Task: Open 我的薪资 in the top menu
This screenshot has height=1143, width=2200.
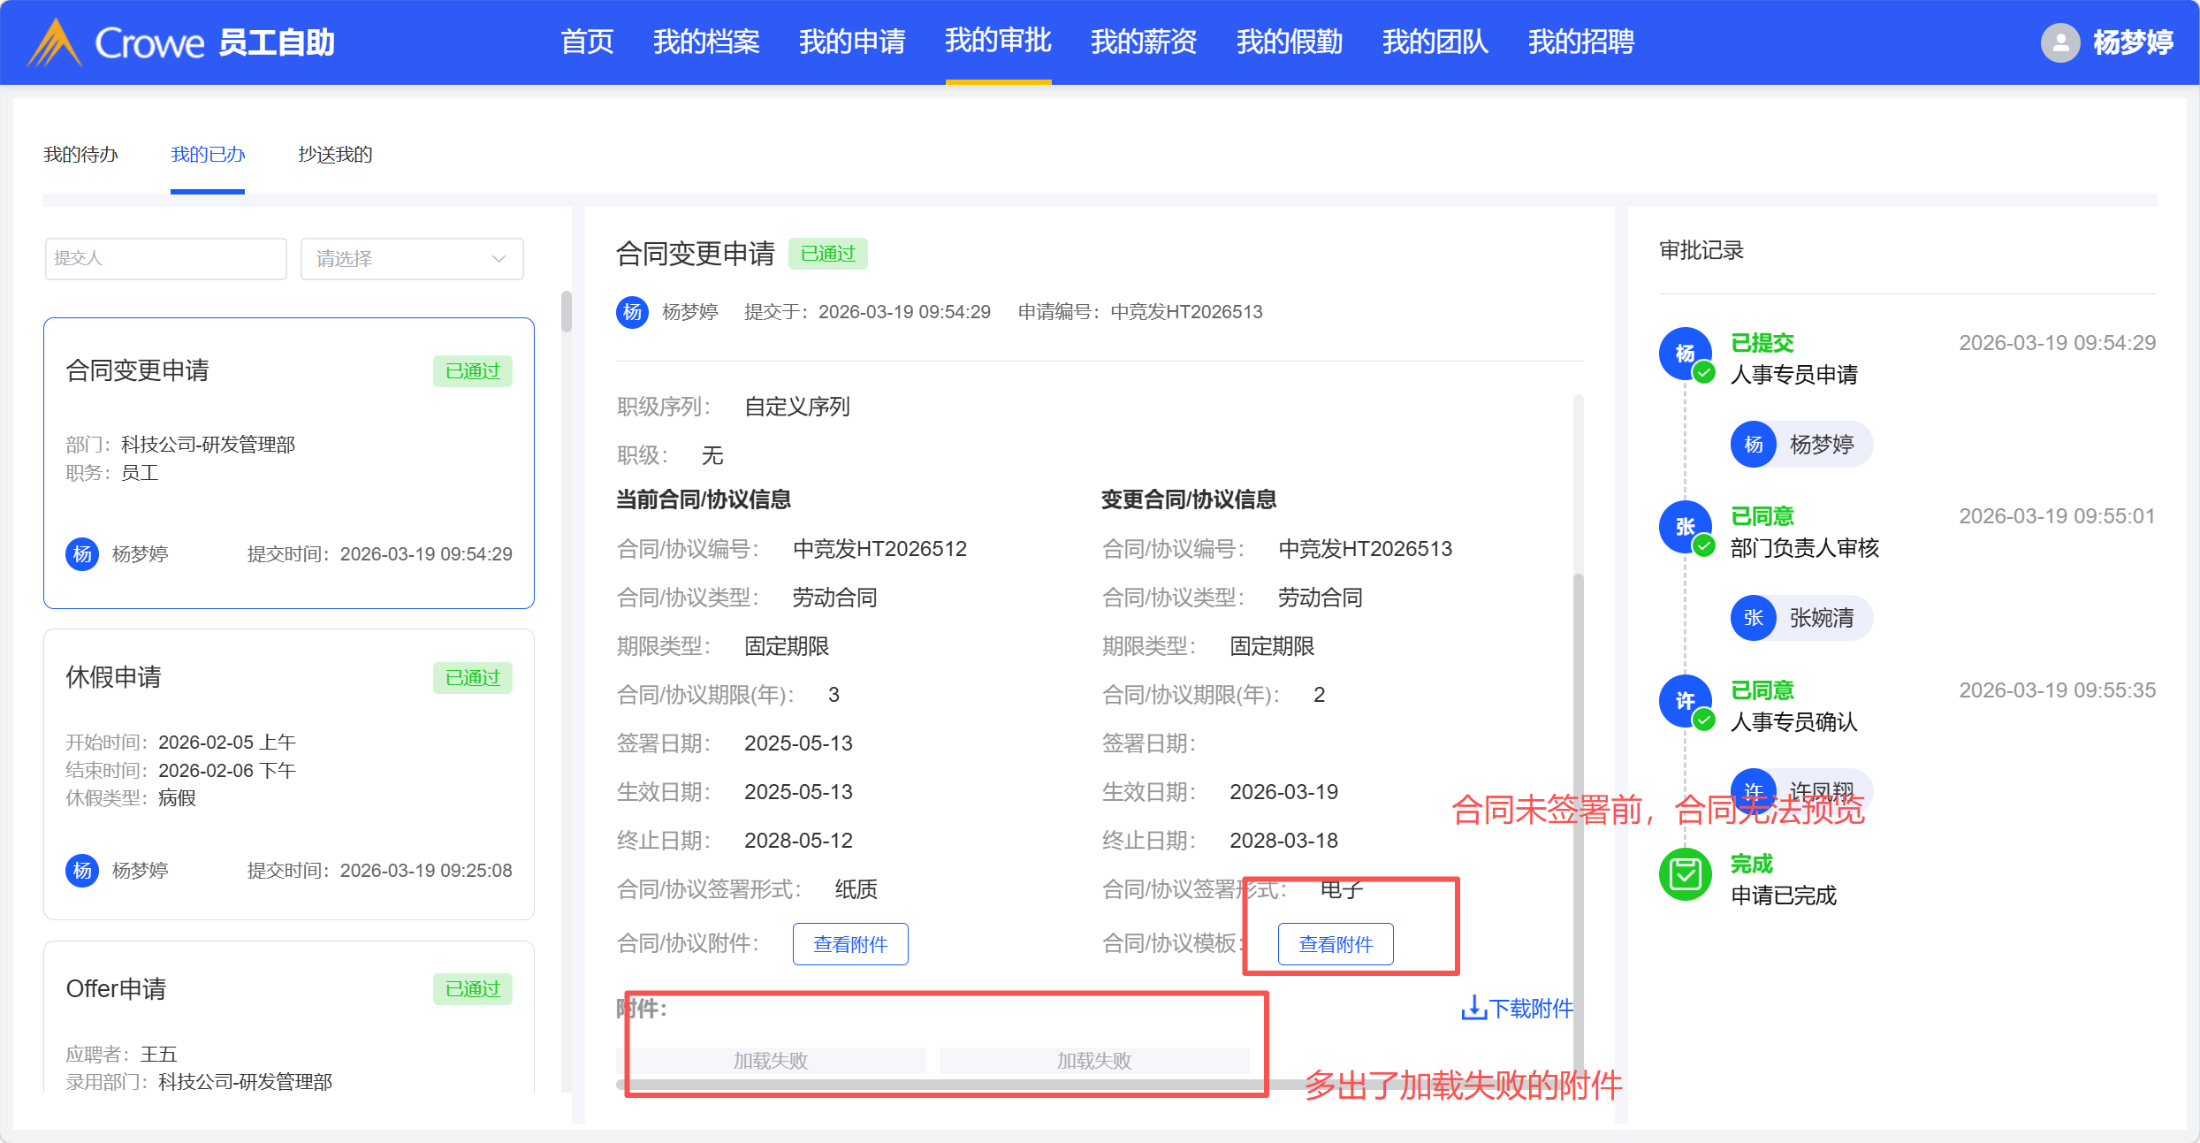Action: 1143,42
